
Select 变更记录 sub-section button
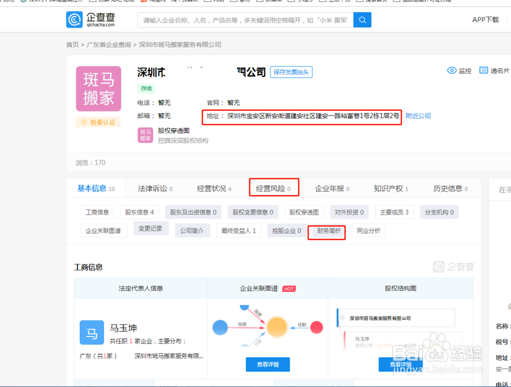pyautogui.click(x=151, y=228)
